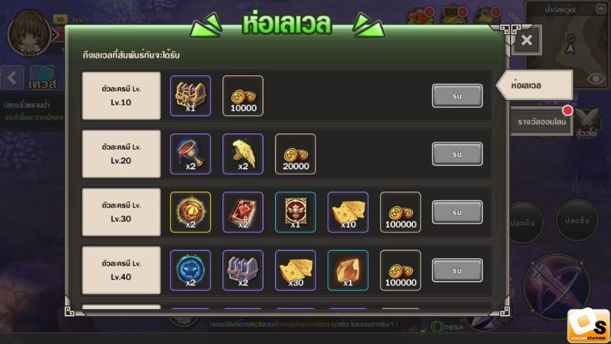Tap the x30 cheese reward in Lv.40 row

click(295, 270)
